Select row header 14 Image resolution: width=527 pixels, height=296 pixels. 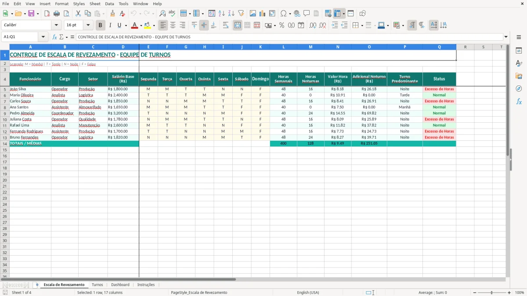coord(5,143)
